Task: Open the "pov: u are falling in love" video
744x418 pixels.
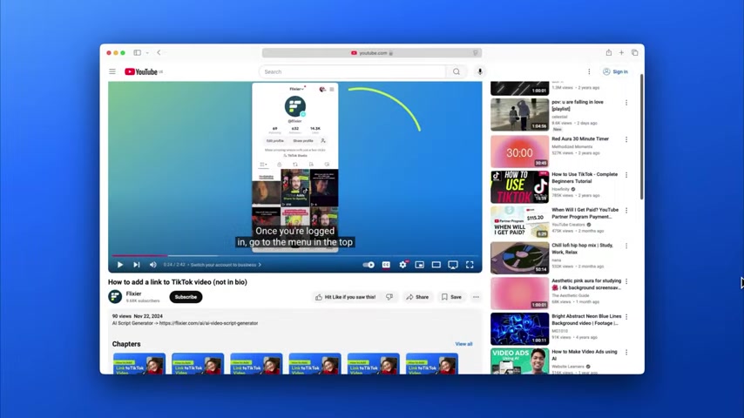Action: 577,105
